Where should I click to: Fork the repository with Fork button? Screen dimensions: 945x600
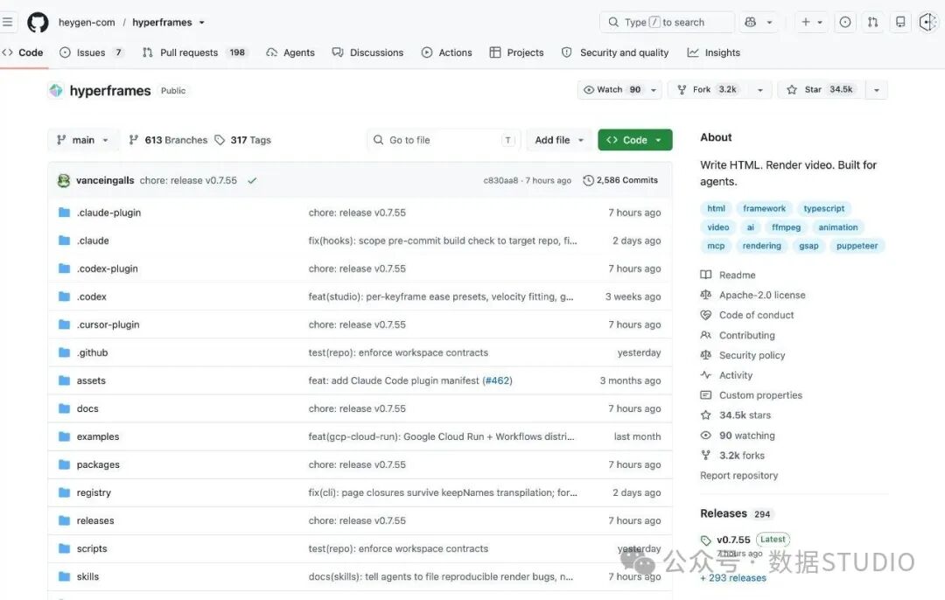pos(709,90)
